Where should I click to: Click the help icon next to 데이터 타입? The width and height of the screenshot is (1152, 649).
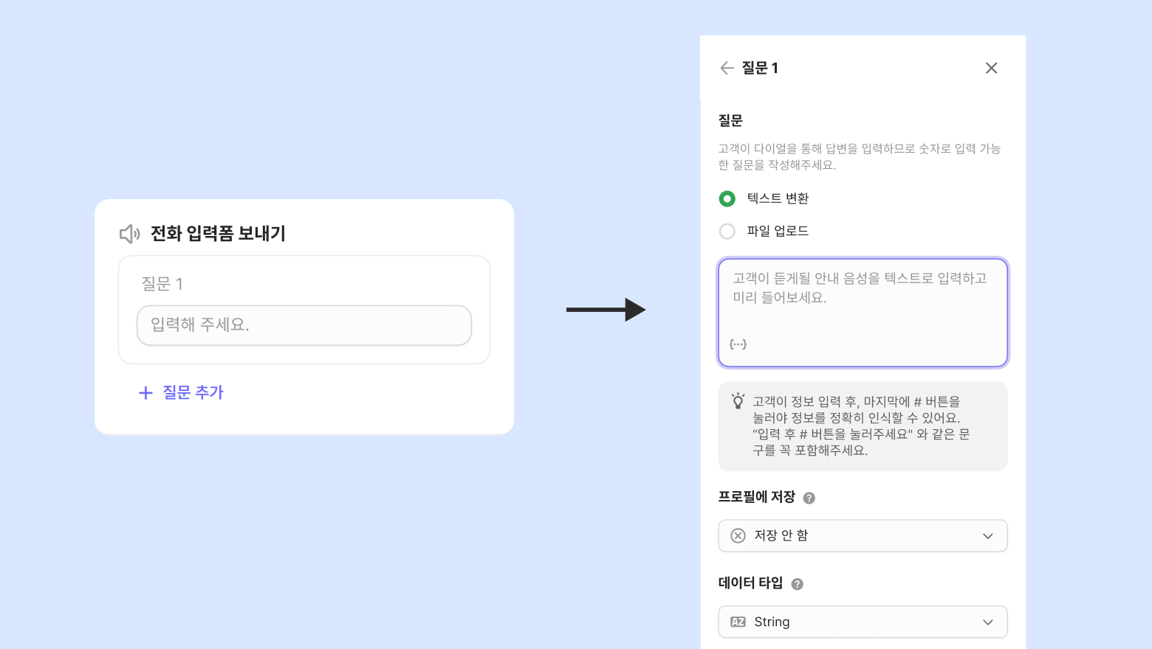point(797,584)
